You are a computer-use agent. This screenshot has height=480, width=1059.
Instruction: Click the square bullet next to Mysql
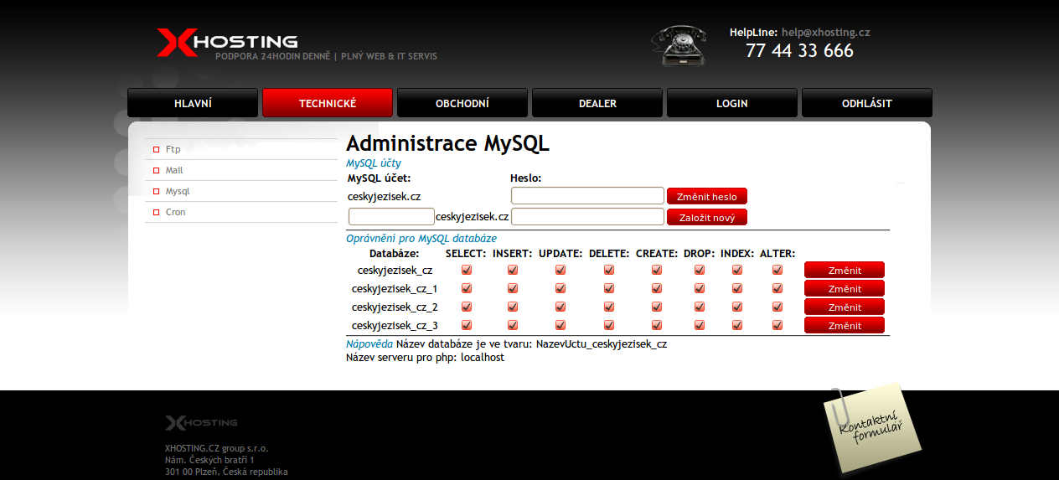(156, 192)
